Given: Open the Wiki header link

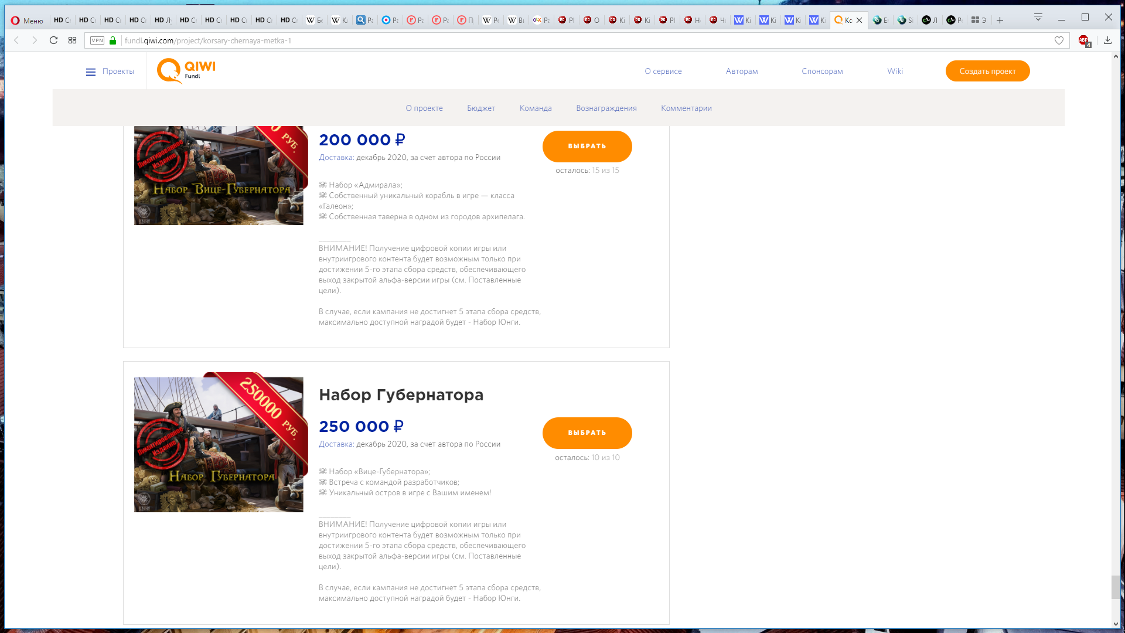Looking at the screenshot, I should pos(895,71).
